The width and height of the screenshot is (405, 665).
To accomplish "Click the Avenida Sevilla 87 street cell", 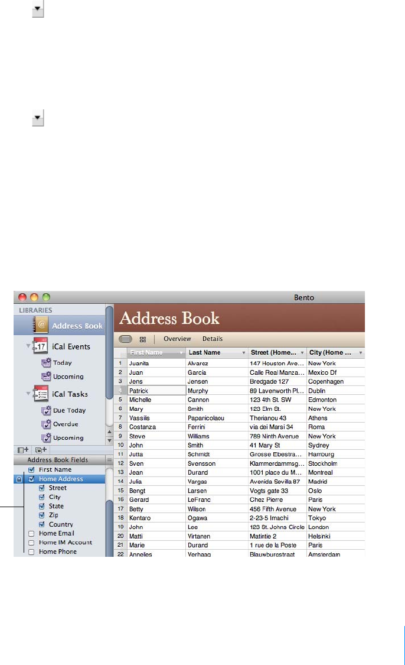I will (277, 481).
